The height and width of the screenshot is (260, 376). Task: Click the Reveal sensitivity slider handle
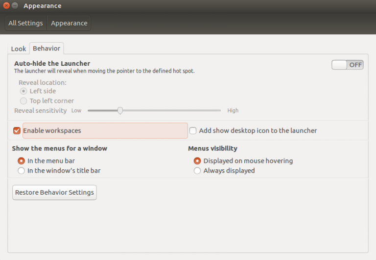click(120, 110)
